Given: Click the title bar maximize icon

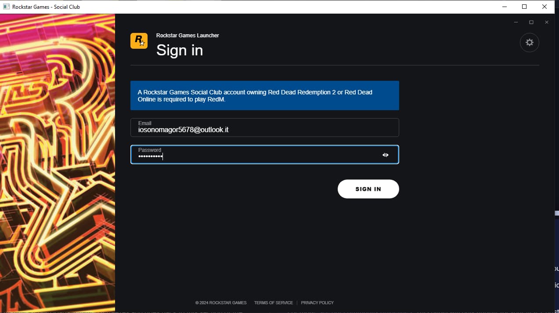Looking at the screenshot, I should coord(524,7).
